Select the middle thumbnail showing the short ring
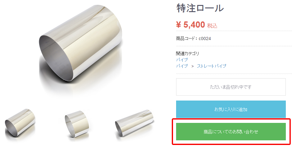This screenshot has width=292, height=149. (77, 124)
